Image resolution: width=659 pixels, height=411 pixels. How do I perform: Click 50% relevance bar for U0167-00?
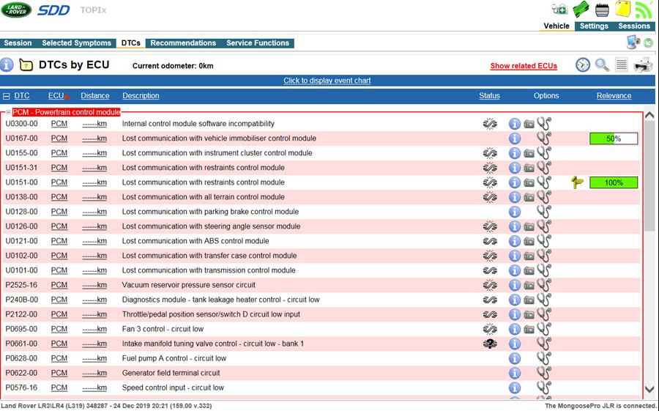coord(614,138)
